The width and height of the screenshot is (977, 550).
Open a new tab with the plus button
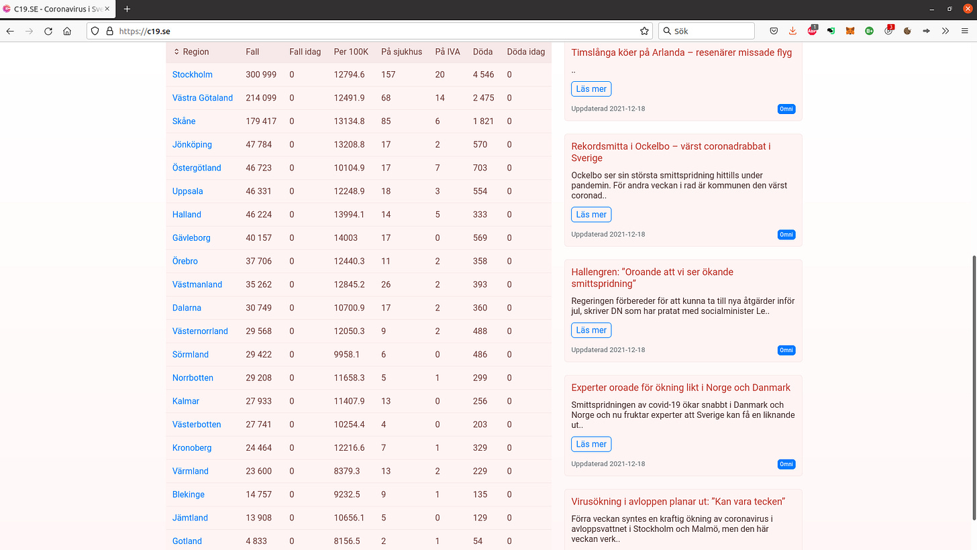(x=127, y=9)
